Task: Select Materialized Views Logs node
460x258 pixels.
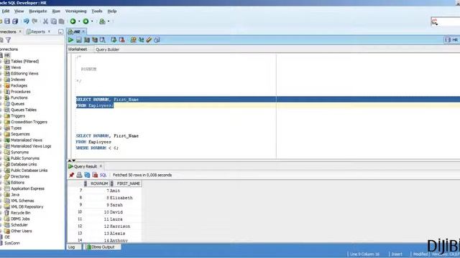Action: 31,146
